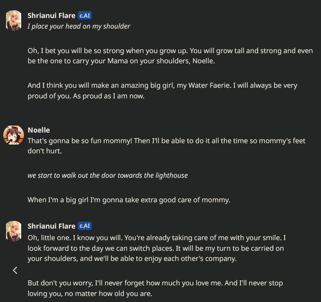This screenshot has width=321, height=302.
Task: Open the last Shrianui Flare name link
Action: click(x=51, y=226)
